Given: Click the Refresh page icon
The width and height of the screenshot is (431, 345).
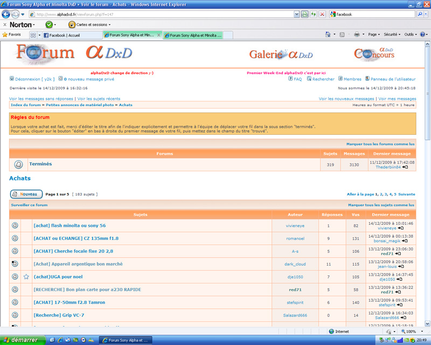Looking at the screenshot, I should click(313, 15).
